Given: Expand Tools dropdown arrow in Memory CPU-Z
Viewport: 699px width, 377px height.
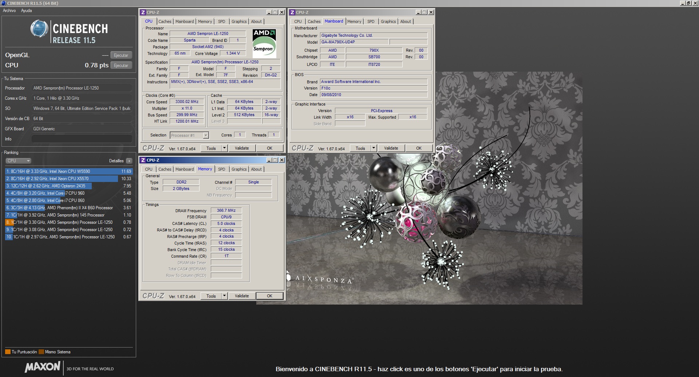Looking at the screenshot, I should click(x=224, y=296).
